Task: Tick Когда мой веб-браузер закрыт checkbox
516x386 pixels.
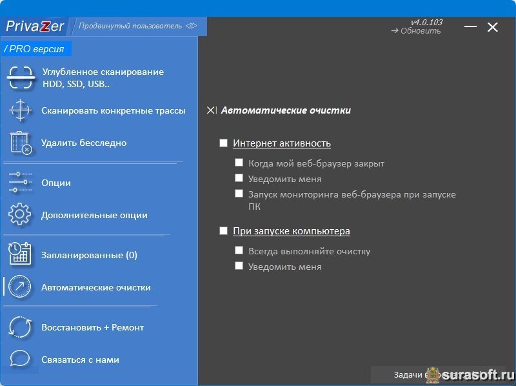Action: coord(239,163)
